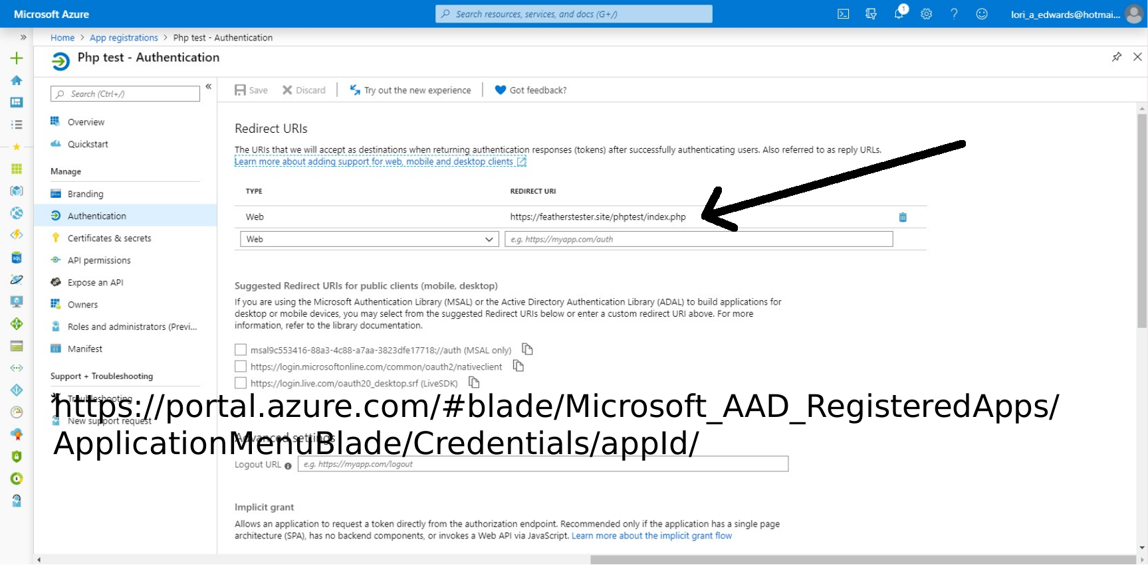Open Security Center shield icon
The image size is (1148, 565).
coord(17,456)
